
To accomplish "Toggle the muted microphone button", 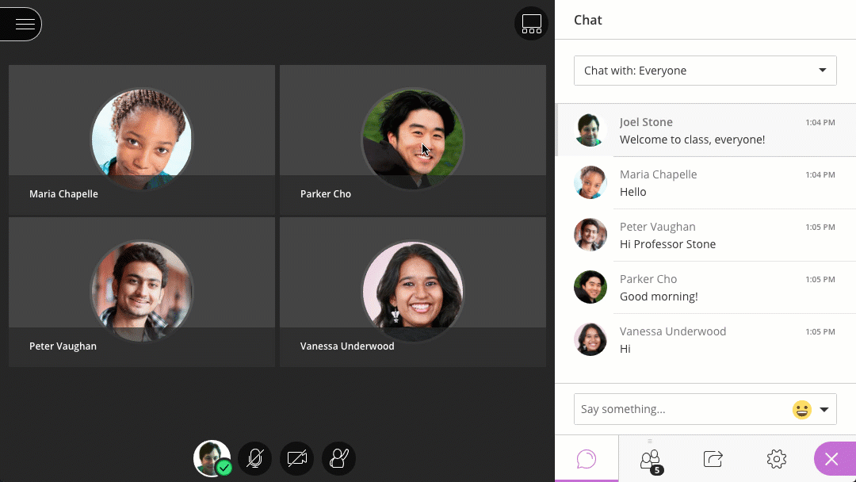I will point(254,458).
